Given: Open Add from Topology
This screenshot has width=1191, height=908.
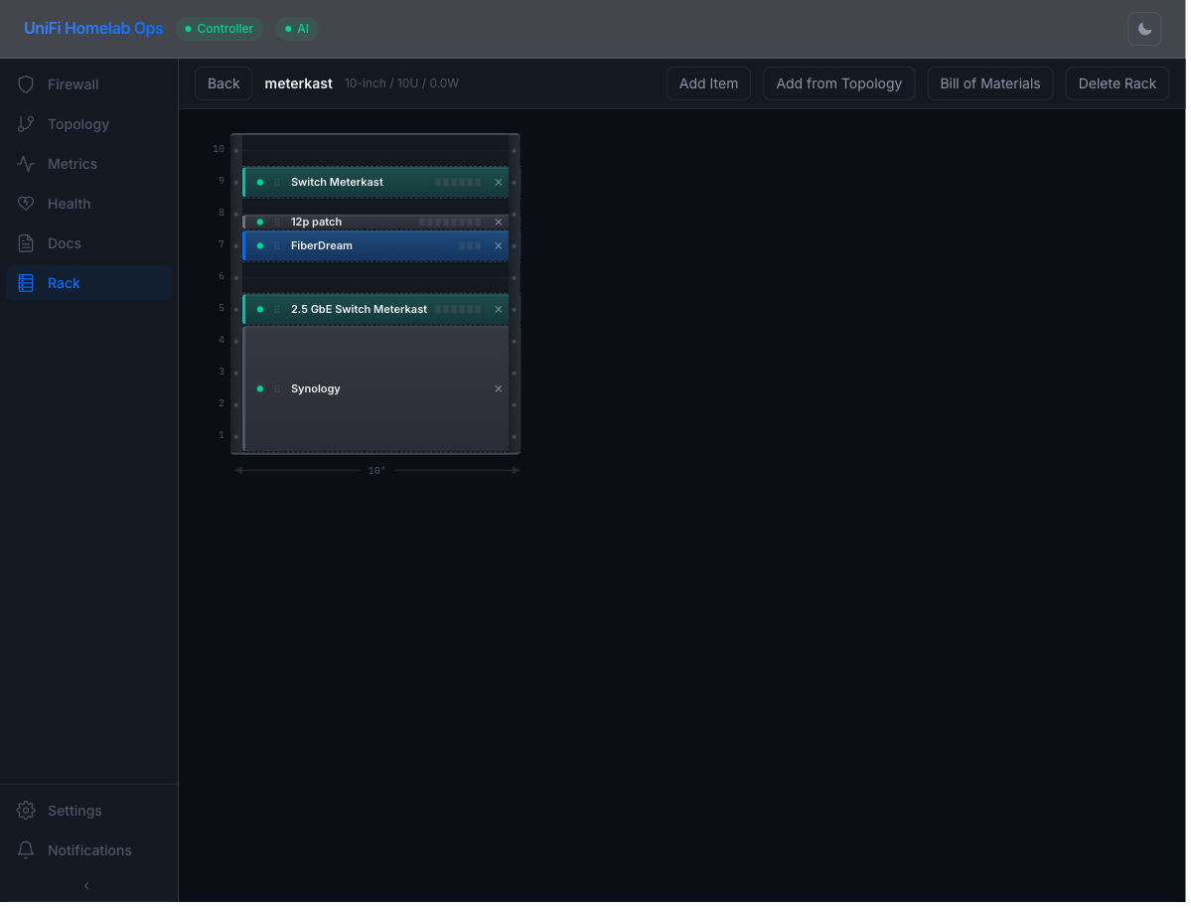Looking at the screenshot, I should pos(838,83).
